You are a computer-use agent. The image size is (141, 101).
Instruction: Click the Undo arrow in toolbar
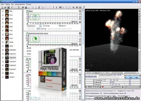coord(12,7)
